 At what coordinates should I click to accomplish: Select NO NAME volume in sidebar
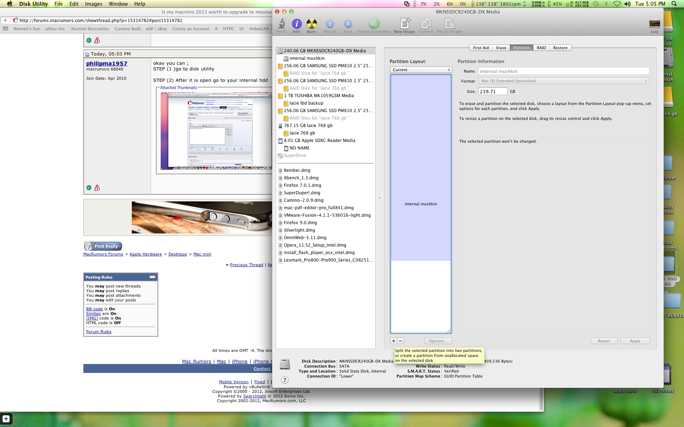(x=299, y=148)
